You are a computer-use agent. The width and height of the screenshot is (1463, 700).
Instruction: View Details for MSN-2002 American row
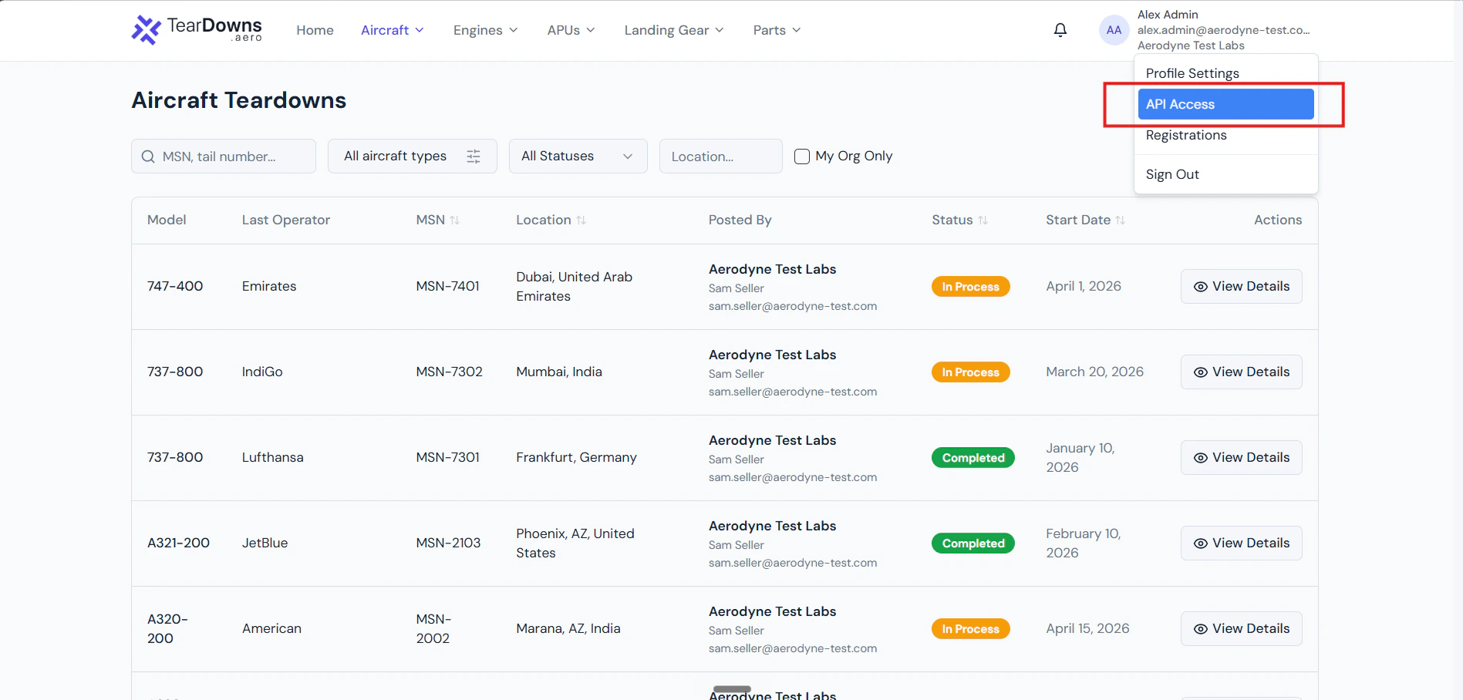[1241, 628]
